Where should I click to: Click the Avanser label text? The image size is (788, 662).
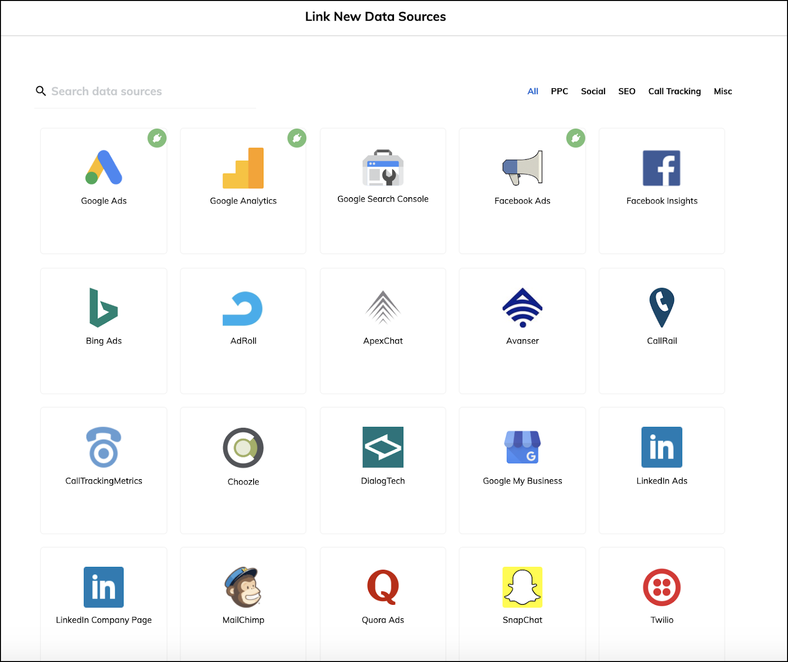point(522,341)
